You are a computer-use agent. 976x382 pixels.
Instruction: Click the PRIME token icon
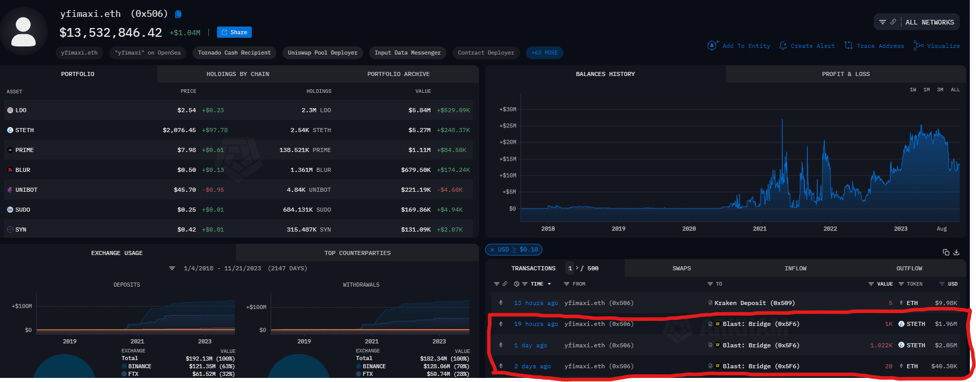pos(10,150)
